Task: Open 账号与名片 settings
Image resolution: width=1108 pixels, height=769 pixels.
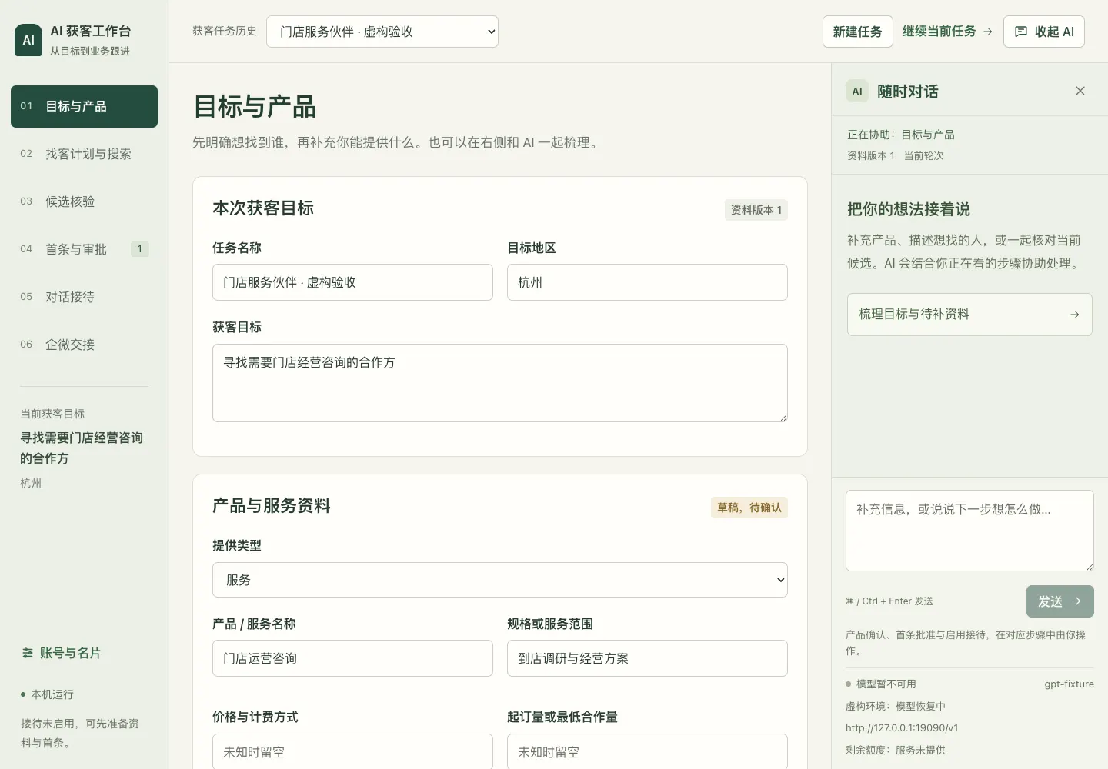Action: 62,653
